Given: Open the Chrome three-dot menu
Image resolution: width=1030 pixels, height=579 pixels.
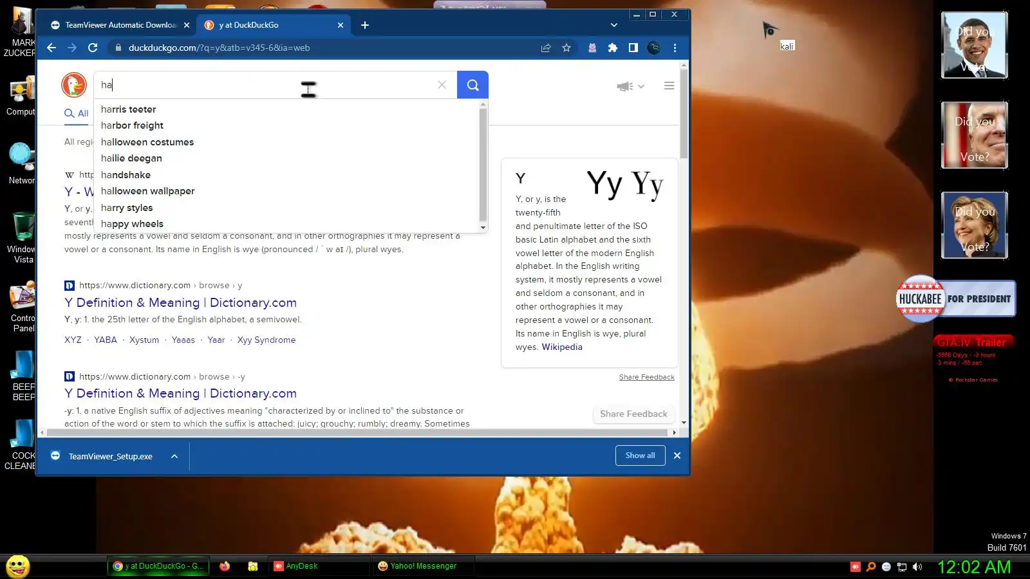Looking at the screenshot, I should coord(675,48).
